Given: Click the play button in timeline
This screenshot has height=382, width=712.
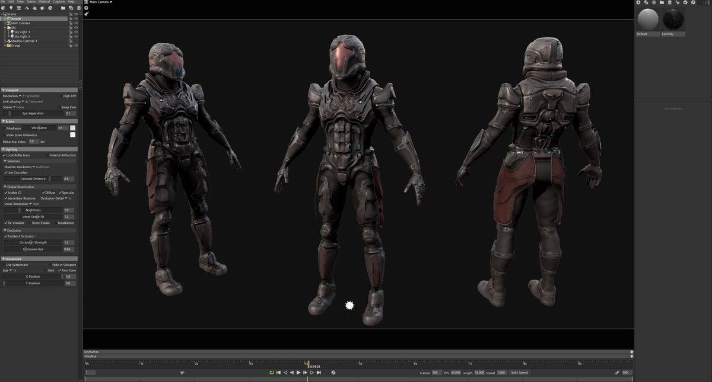Looking at the screenshot, I should [298, 373].
